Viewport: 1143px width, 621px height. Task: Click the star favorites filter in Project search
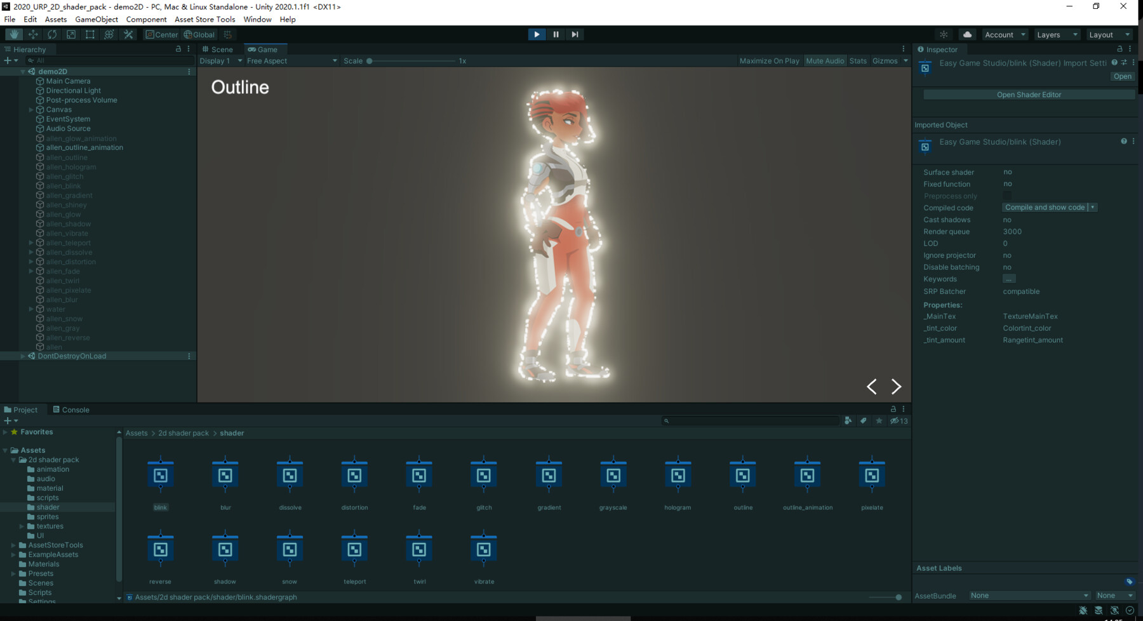coord(879,420)
